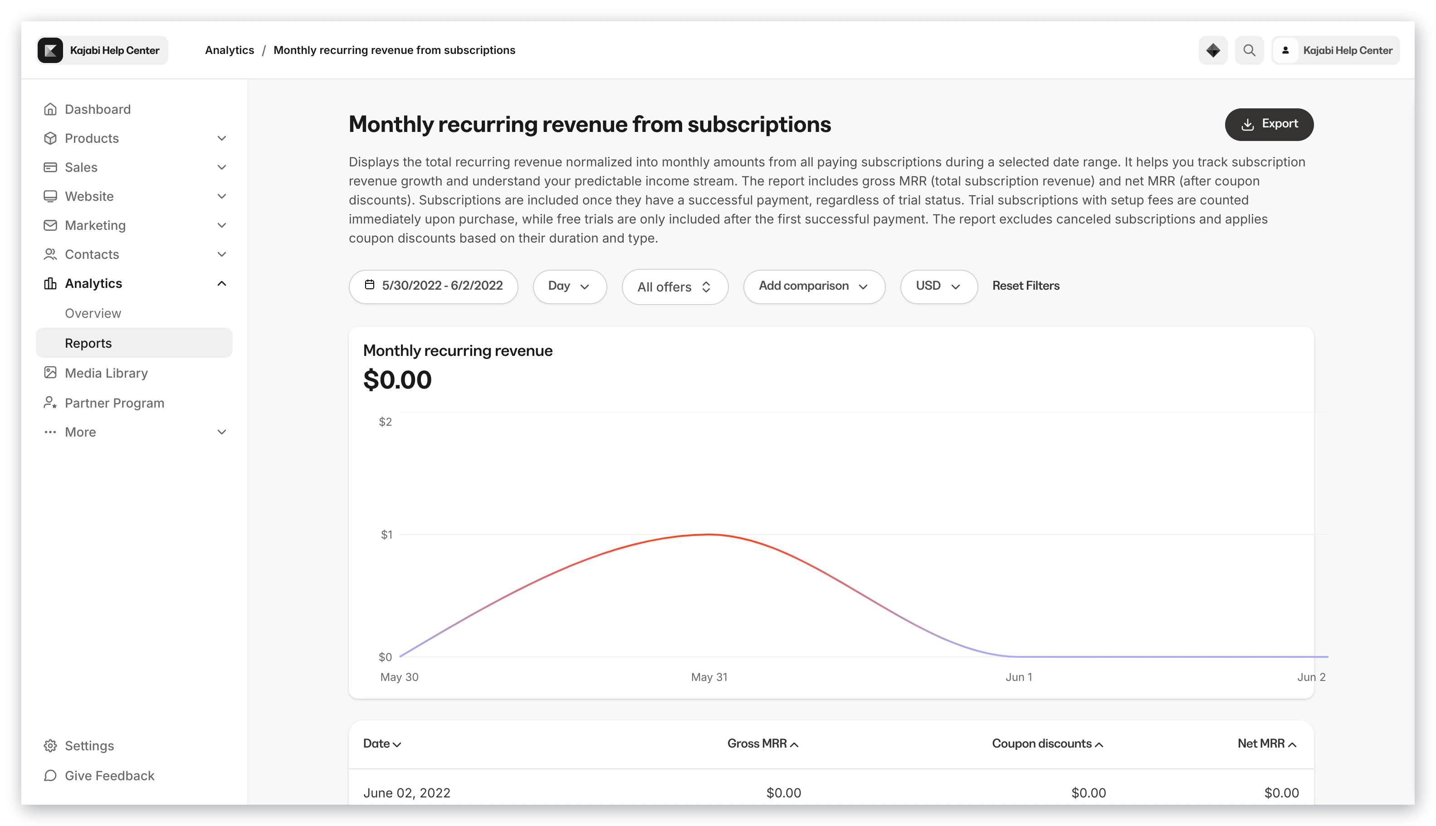This screenshot has width=1436, height=826.
Task: Open Dashboard via the house icon
Action: (50, 109)
